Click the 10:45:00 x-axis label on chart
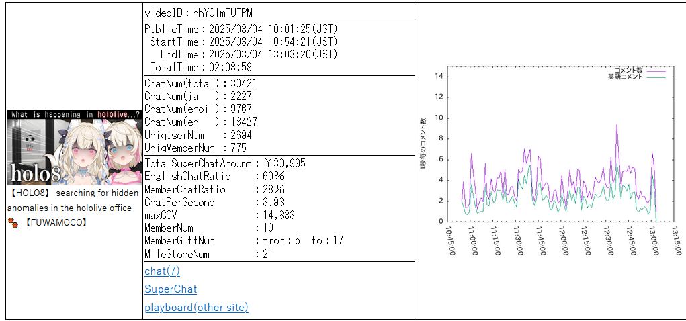The image size is (686, 321). (x=449, y=240)
